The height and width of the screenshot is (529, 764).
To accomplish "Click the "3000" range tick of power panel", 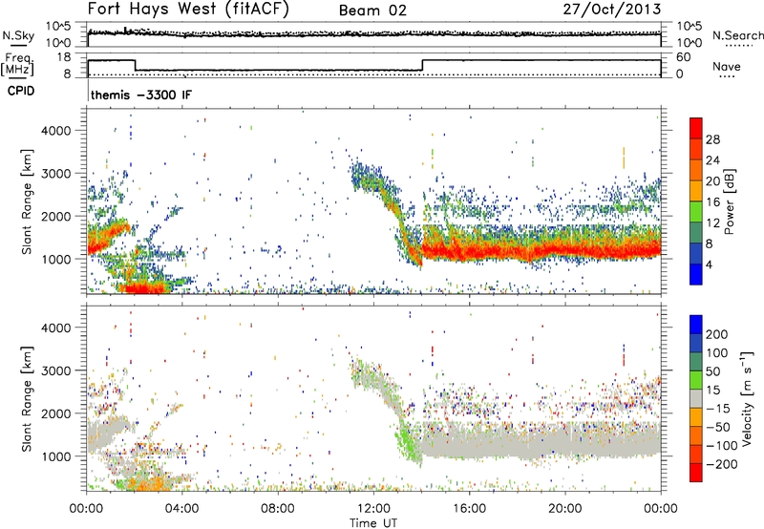I will [56, 174].
